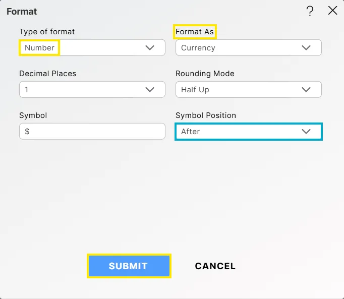The image size is (344, 299).
Task: Click the Decimal Places label
Action: [48, 74]
